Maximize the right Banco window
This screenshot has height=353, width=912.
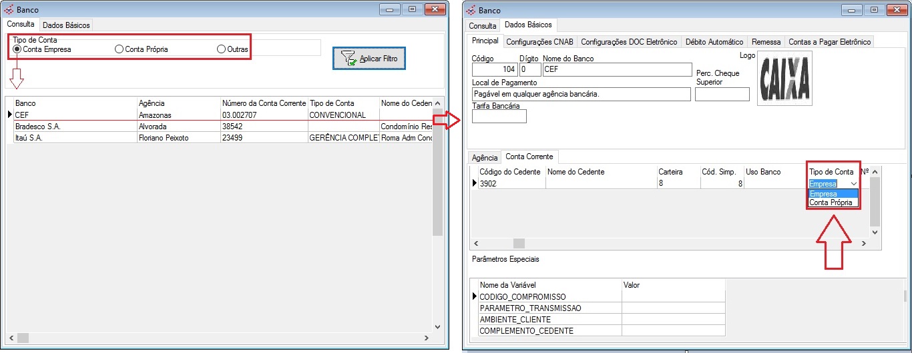tap(874, 10)
